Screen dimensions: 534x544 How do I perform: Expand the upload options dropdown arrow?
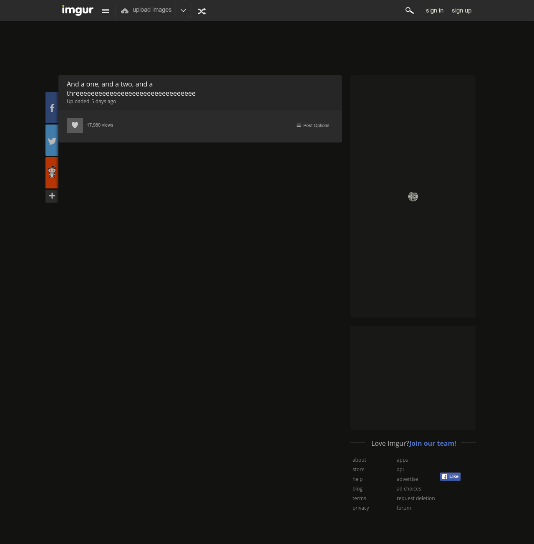coord(183,10)
